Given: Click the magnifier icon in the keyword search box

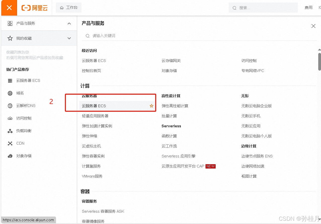Looking at the screenshot, I should coord(88,36).
